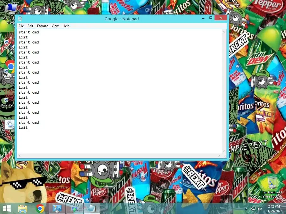Open the Help menu
The image size is (286, 214).
[66, 26]
